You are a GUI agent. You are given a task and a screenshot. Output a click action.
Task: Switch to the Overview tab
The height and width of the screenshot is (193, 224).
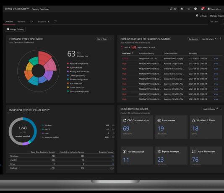click(9, 22)
